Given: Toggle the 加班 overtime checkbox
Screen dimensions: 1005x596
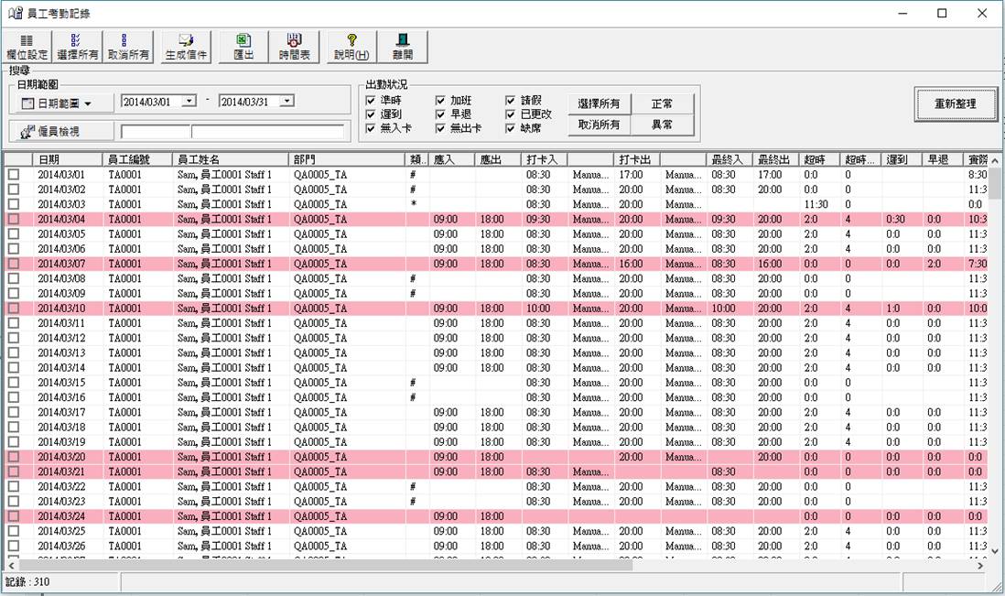Looking at the screenshot, I should click(x=440, y=101).
